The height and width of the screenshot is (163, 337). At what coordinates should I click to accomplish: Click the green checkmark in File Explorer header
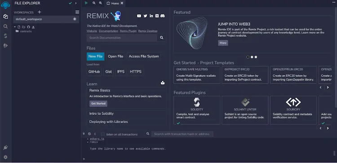70,3
